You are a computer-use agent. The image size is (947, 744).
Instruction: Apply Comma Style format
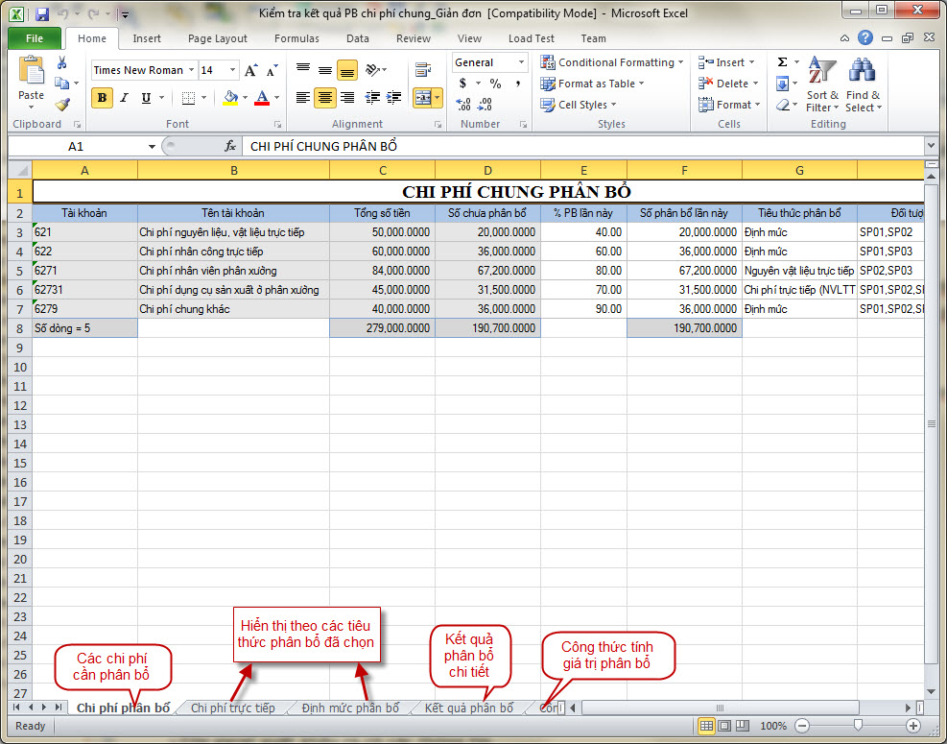click(518, 84)
